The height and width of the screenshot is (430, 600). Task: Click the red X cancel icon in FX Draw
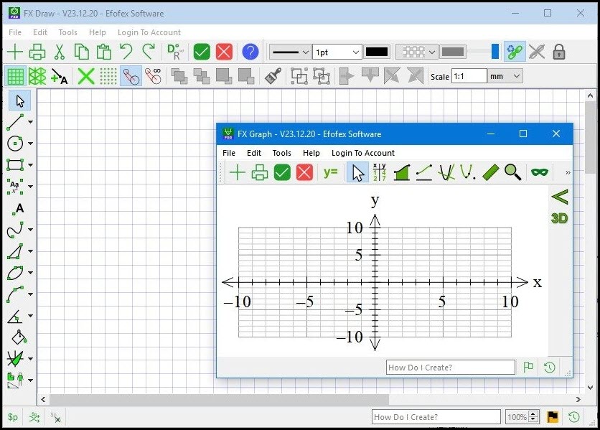coord(224,52)
